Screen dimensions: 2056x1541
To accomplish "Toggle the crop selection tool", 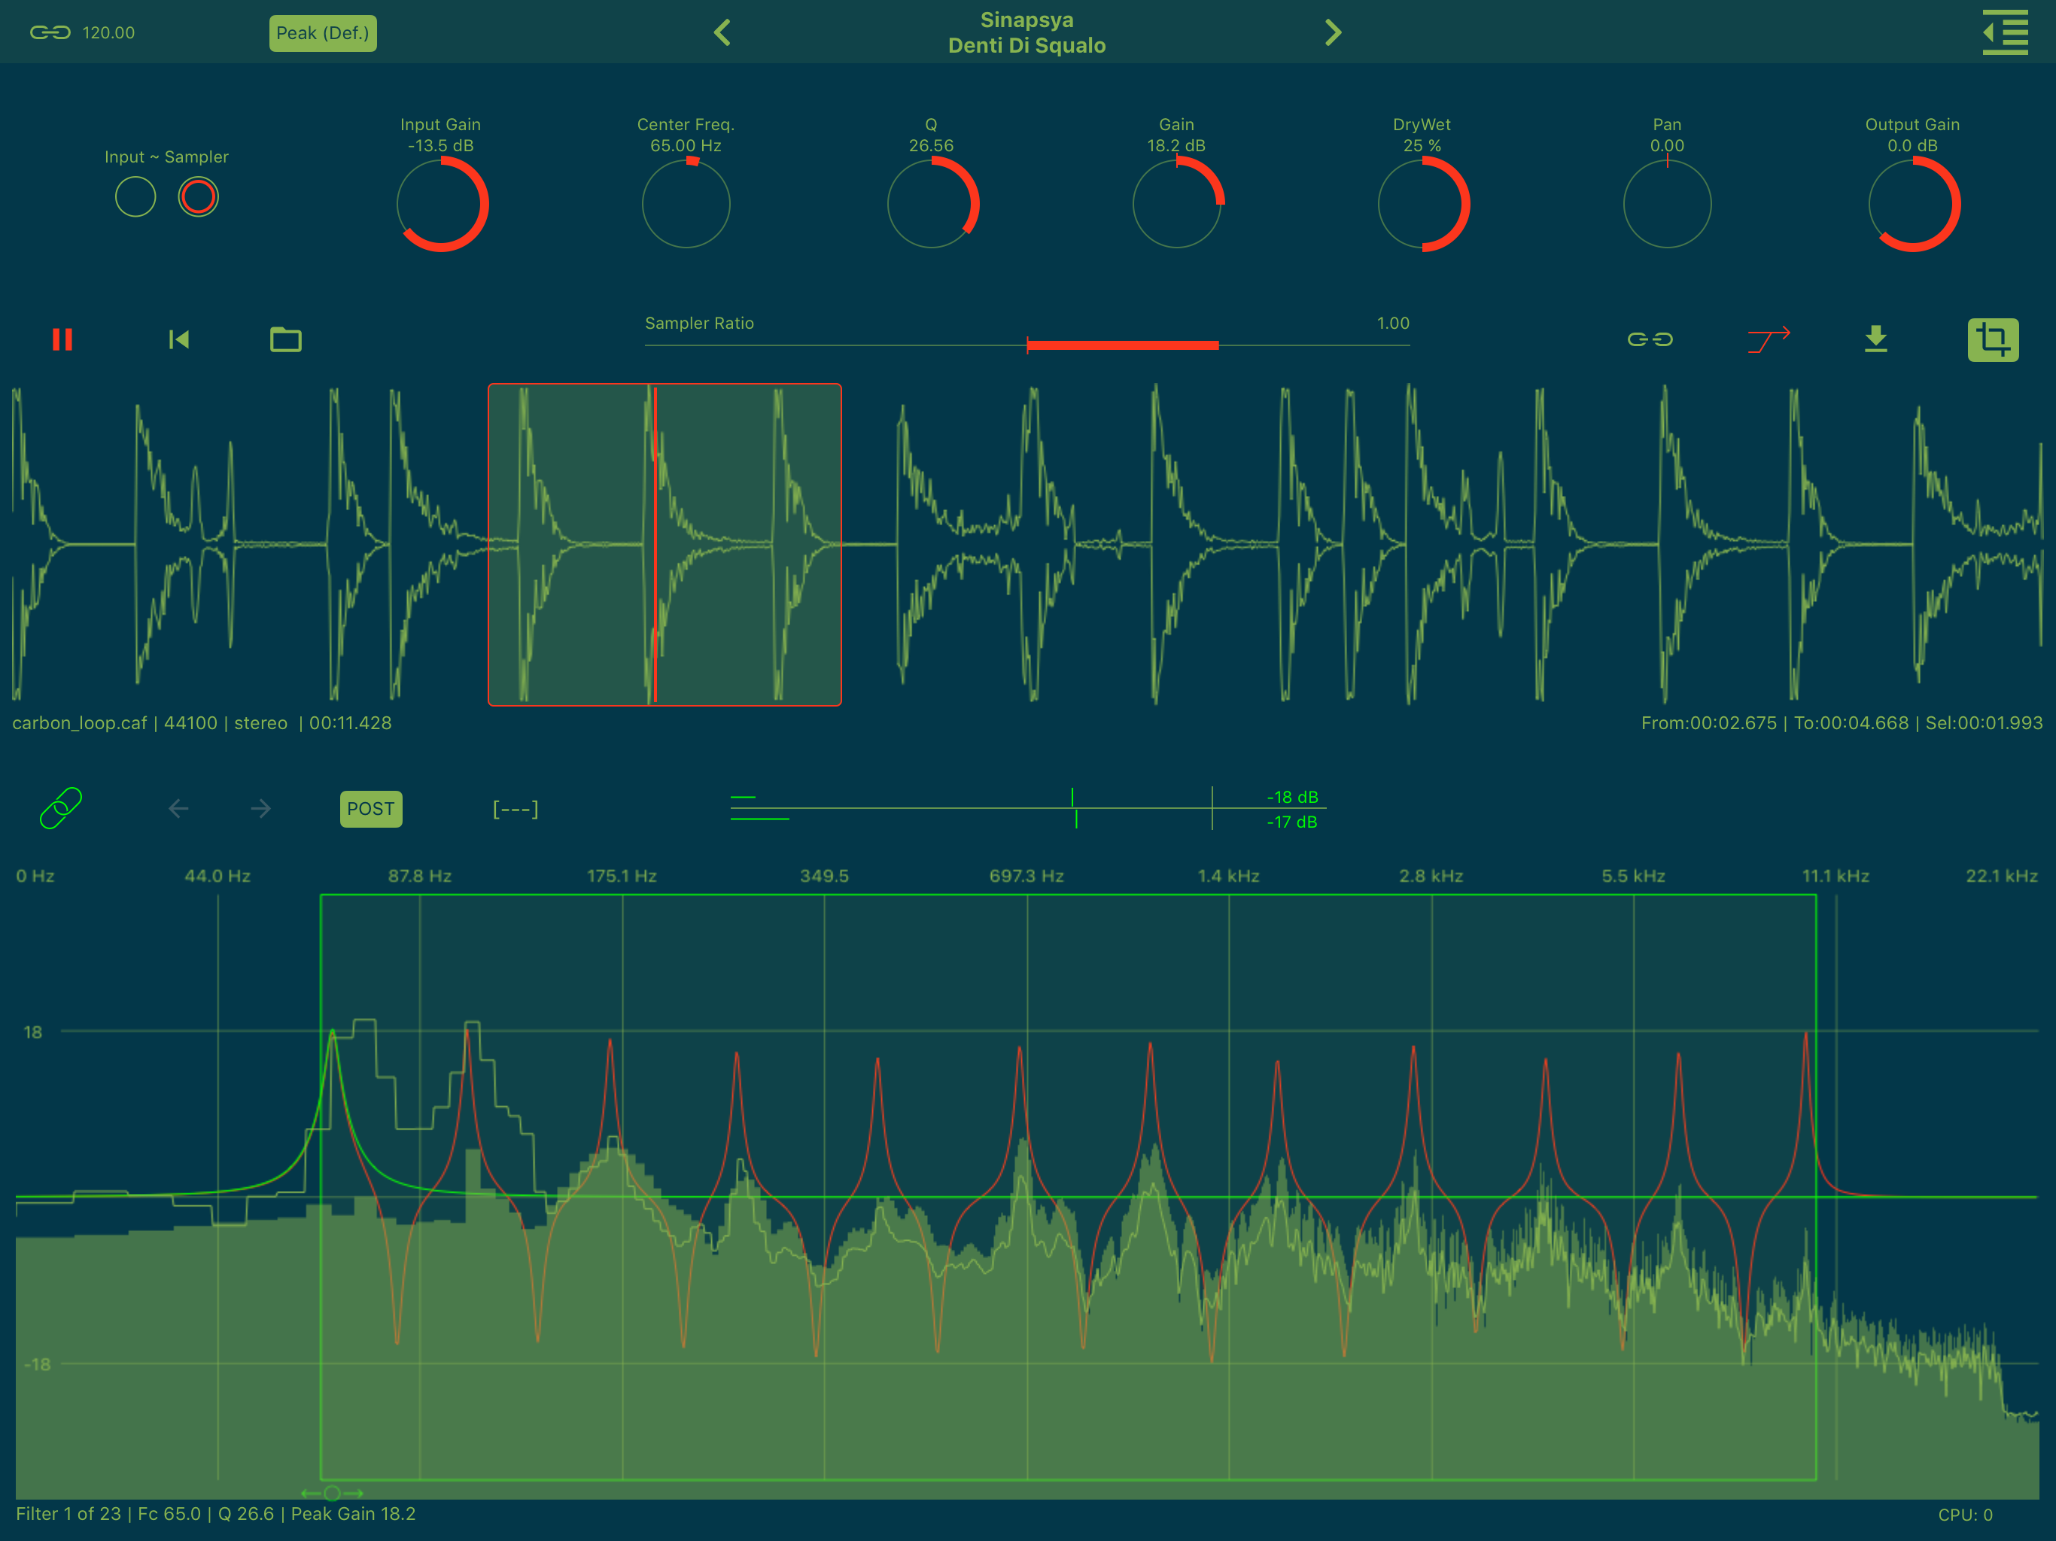I will [1993, 339].
